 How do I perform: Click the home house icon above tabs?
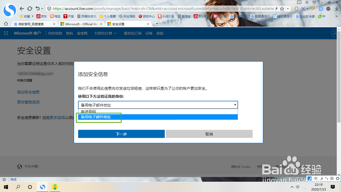coord(5,23)
